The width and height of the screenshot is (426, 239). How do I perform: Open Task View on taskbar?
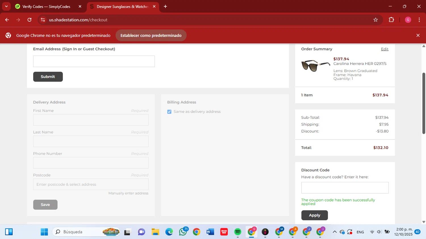pos(128,232)
